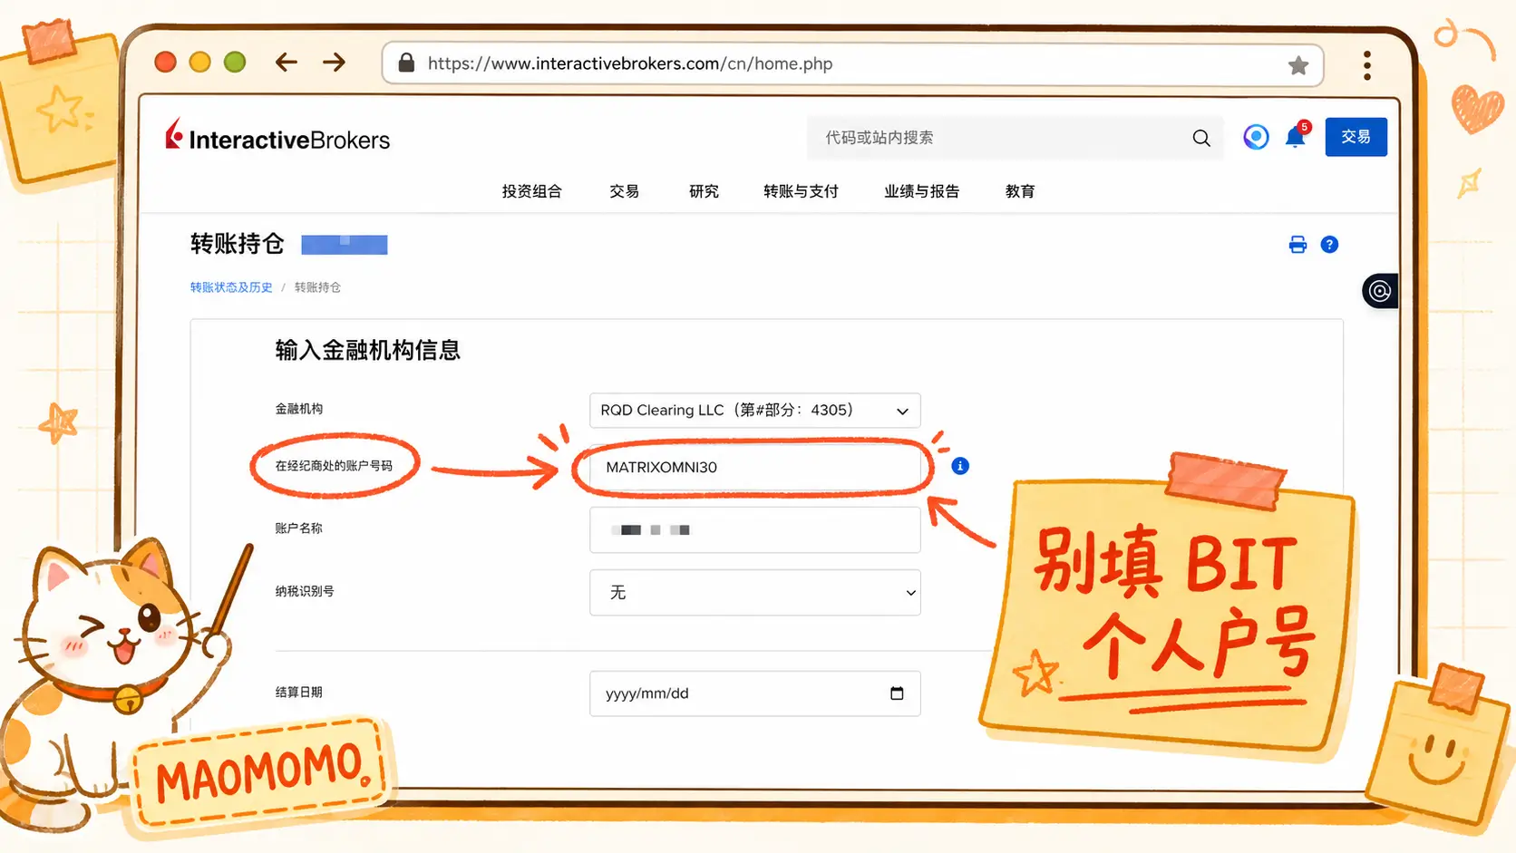Open help question mark icon
Screen dimensions: 1516x853
coord(1329,245)
